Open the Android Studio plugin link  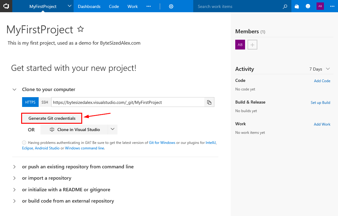pos(47,148)
